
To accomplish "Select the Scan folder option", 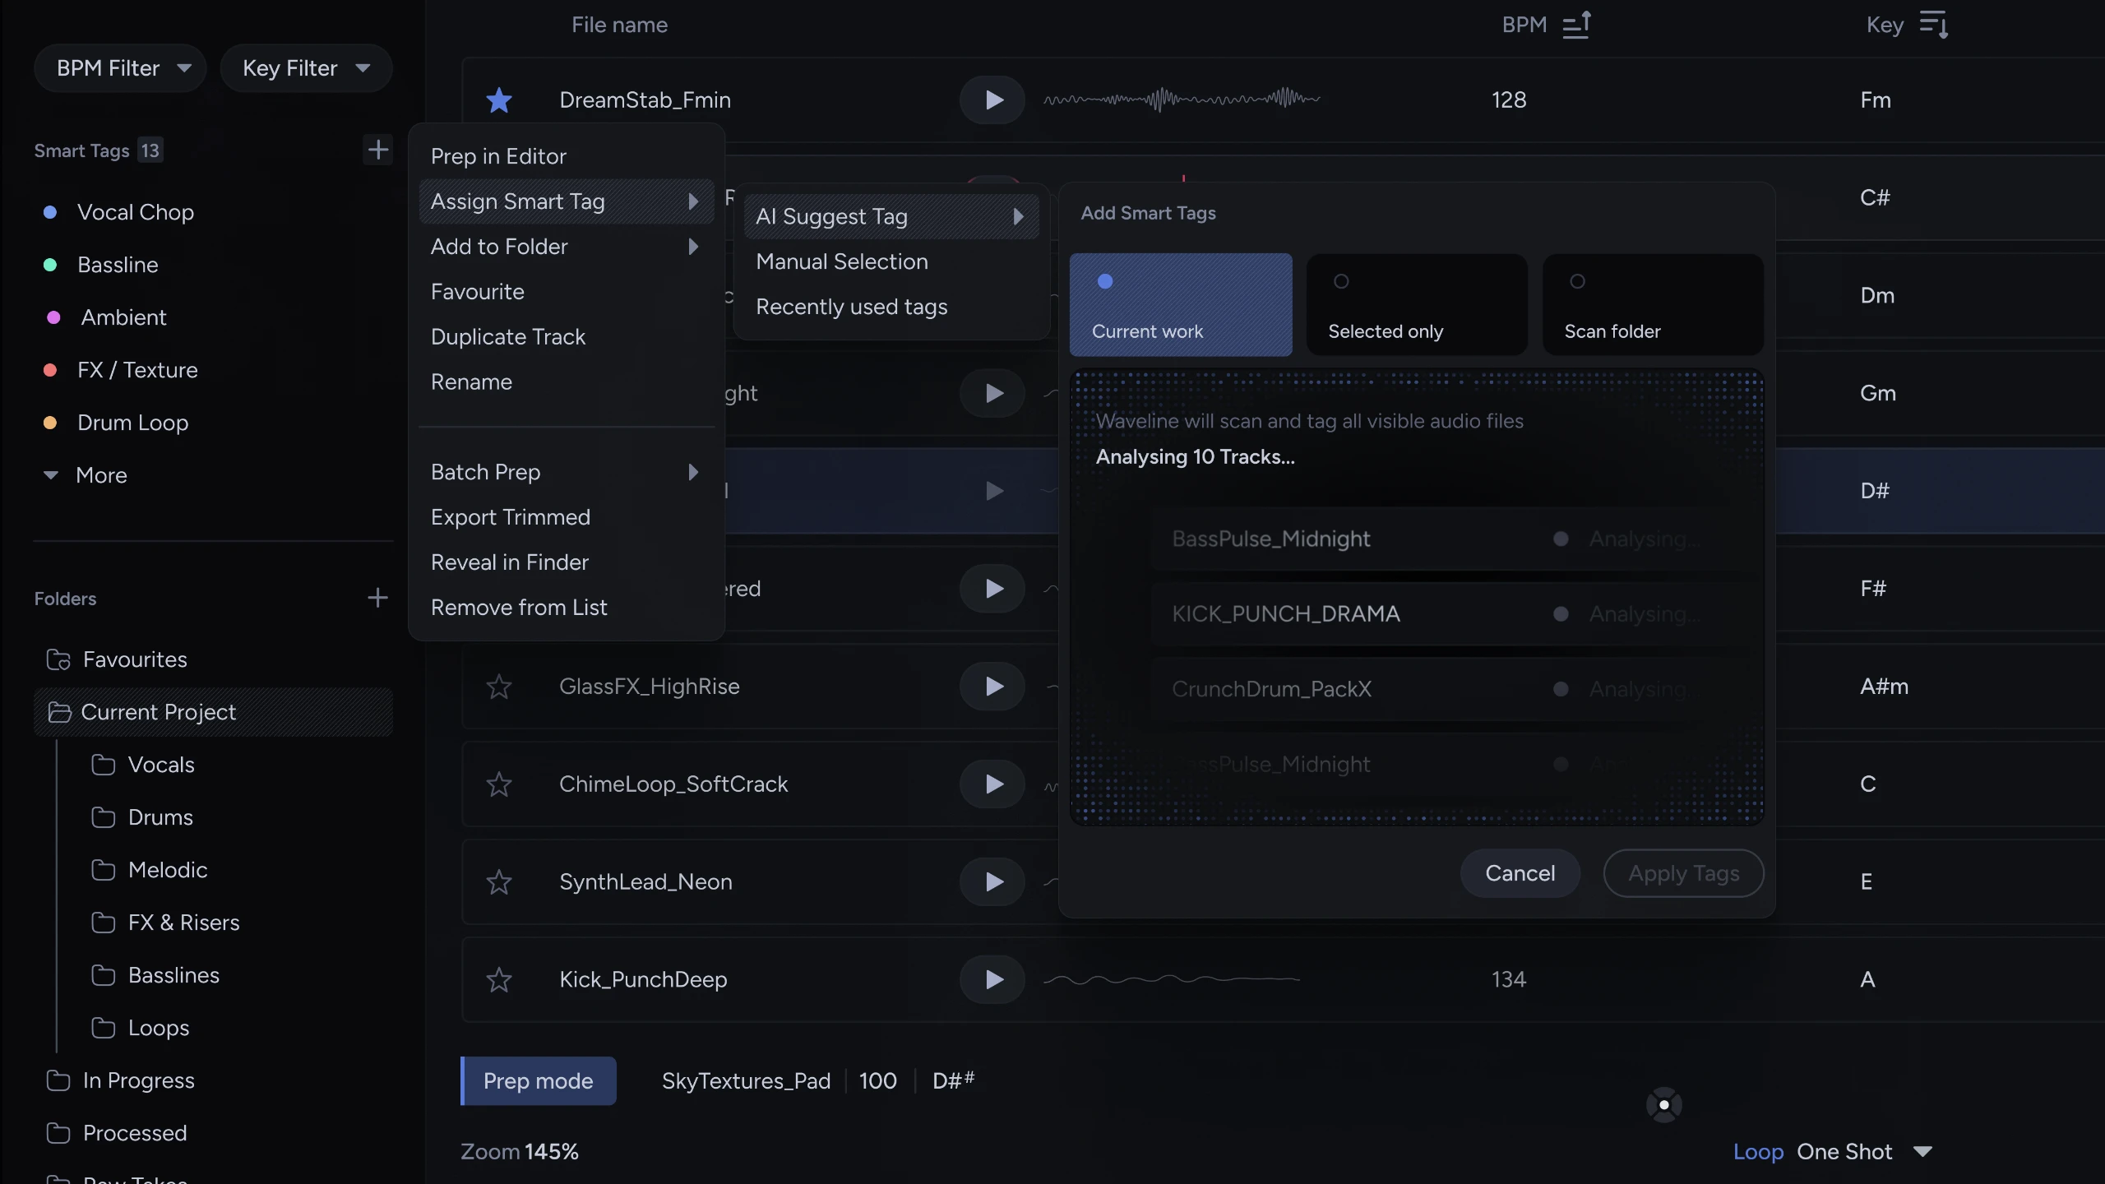I will click(1653, 305).
